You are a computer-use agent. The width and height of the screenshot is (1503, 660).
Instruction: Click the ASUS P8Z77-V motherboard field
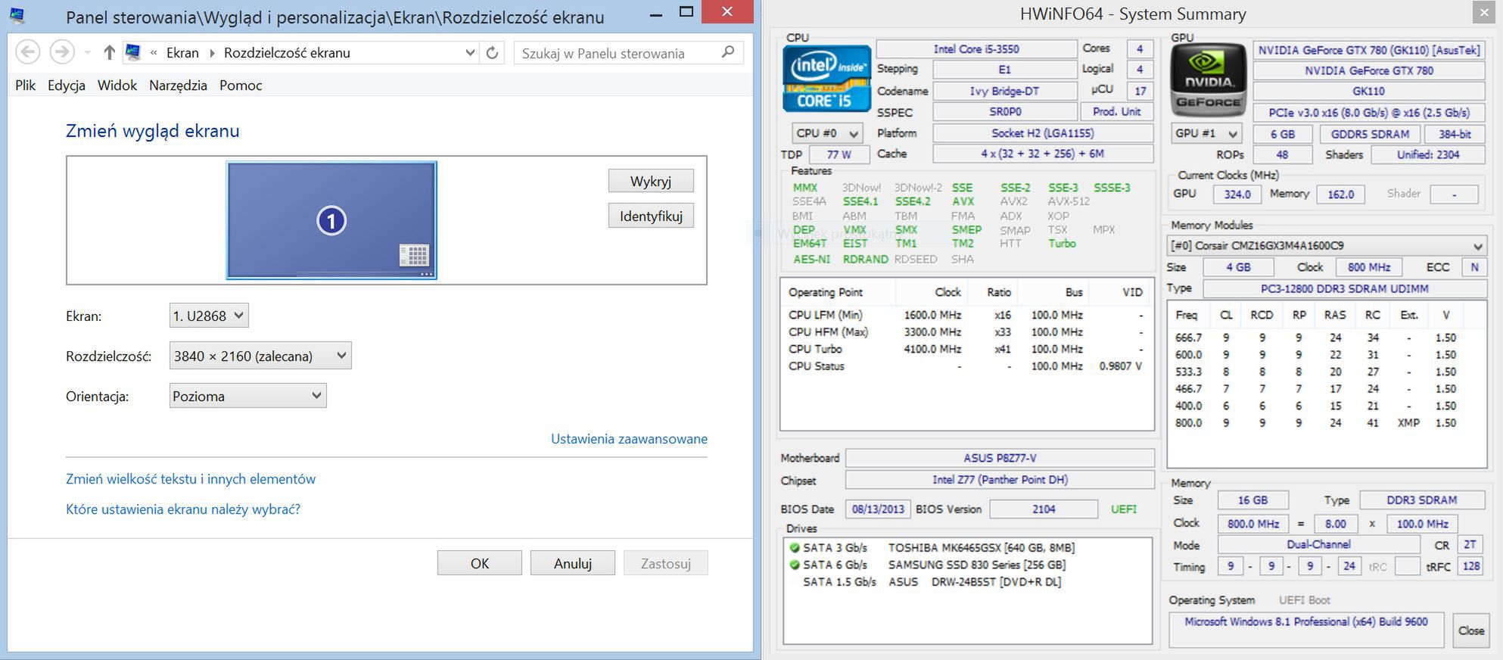coord(1000,458)
